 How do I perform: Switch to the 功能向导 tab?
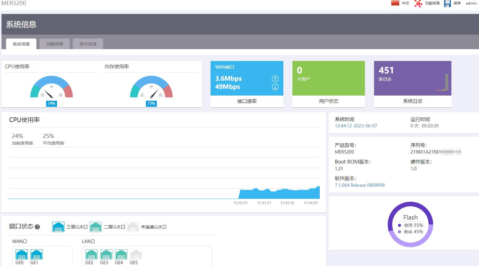[x=55, y=44]
